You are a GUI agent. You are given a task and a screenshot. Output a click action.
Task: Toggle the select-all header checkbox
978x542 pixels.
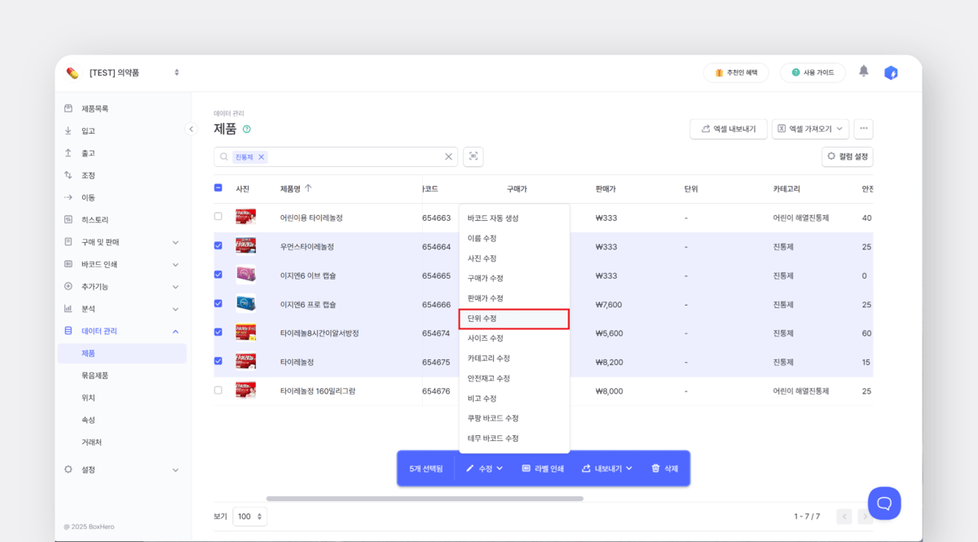tap(218, 187)
